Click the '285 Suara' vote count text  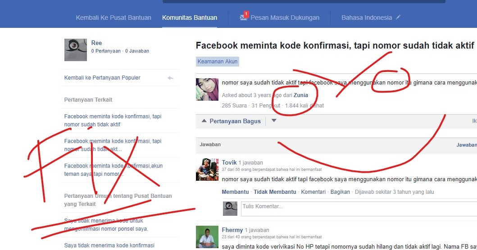[234, 106]
